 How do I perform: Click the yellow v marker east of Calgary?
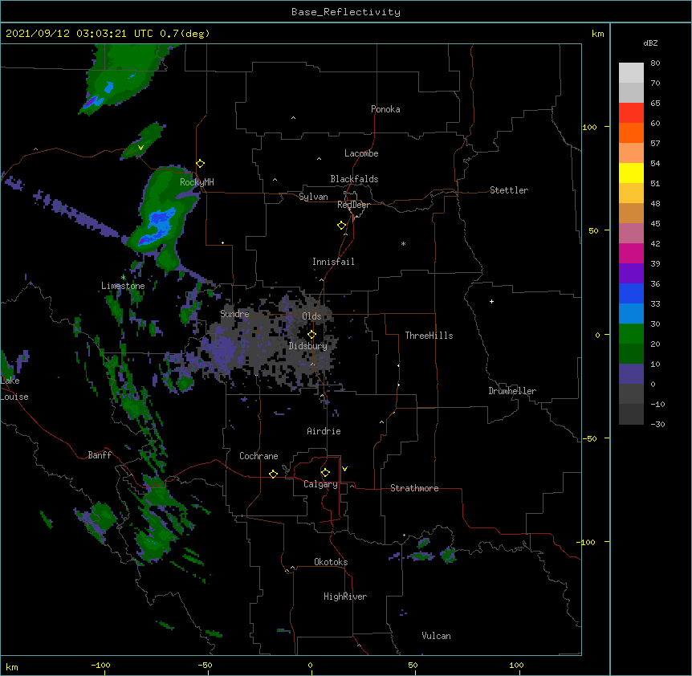click(x=344, y=469)
